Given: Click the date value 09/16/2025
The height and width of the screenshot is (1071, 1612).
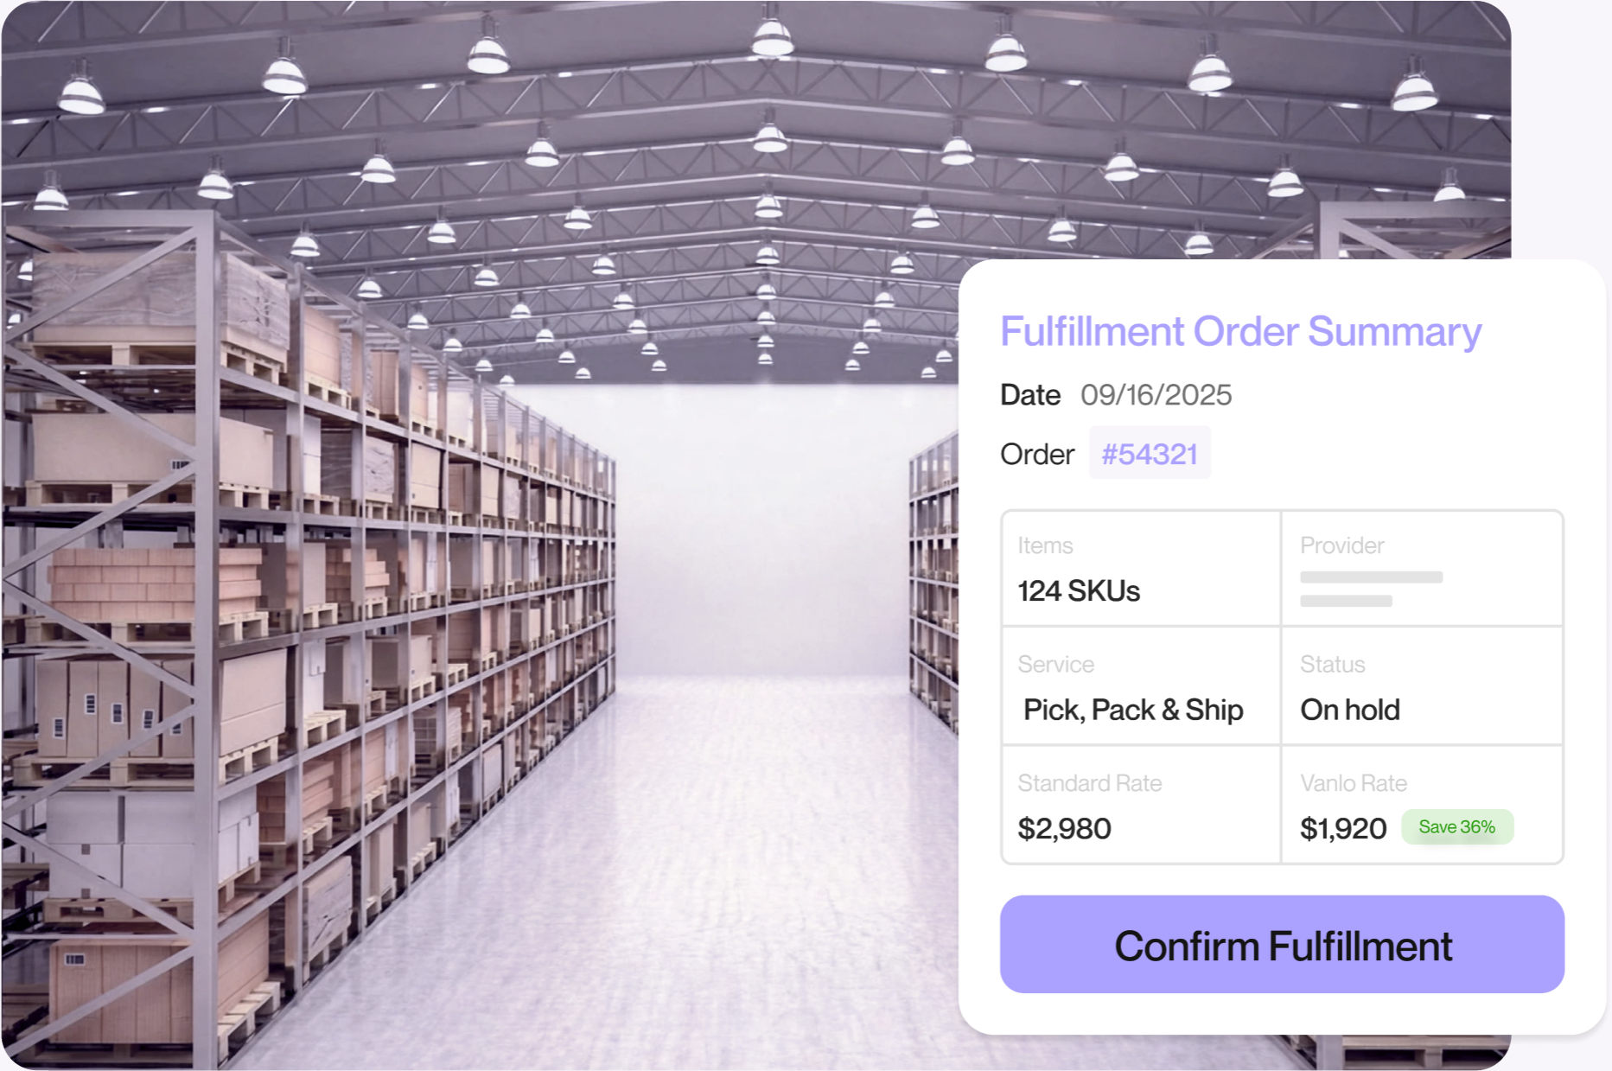Looking at the screenshot, I should click(x=1156, y=395).
